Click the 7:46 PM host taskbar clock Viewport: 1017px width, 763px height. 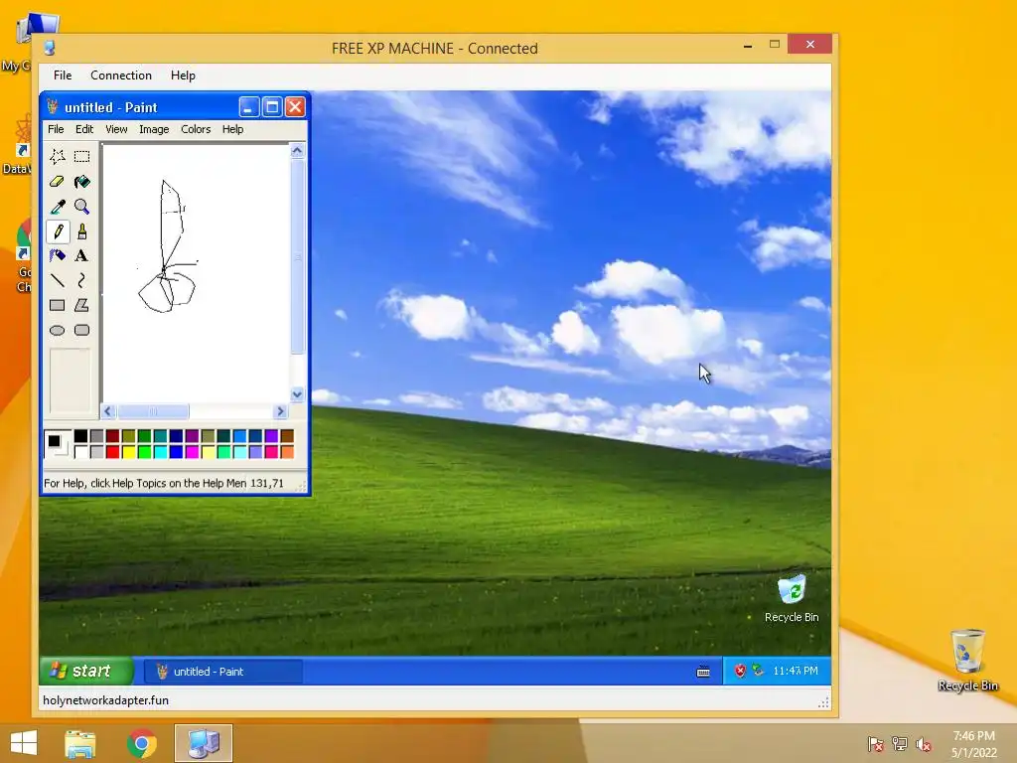973,744
